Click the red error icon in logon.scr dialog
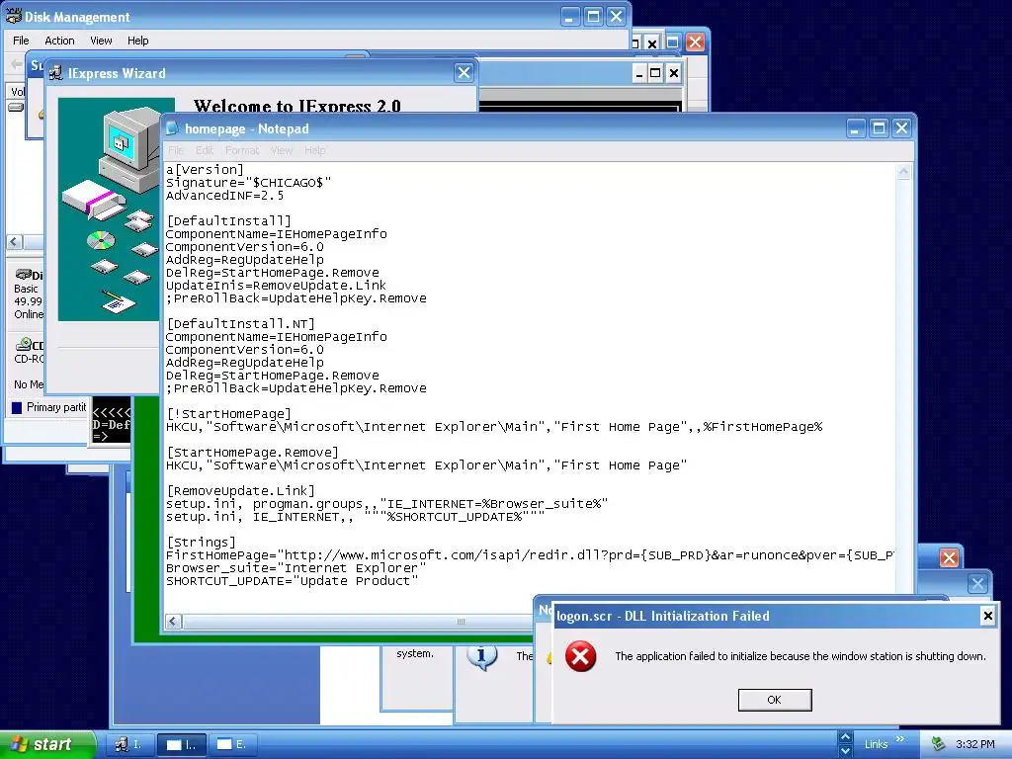This screenshot has width=1012, height=759. [581, 656]
